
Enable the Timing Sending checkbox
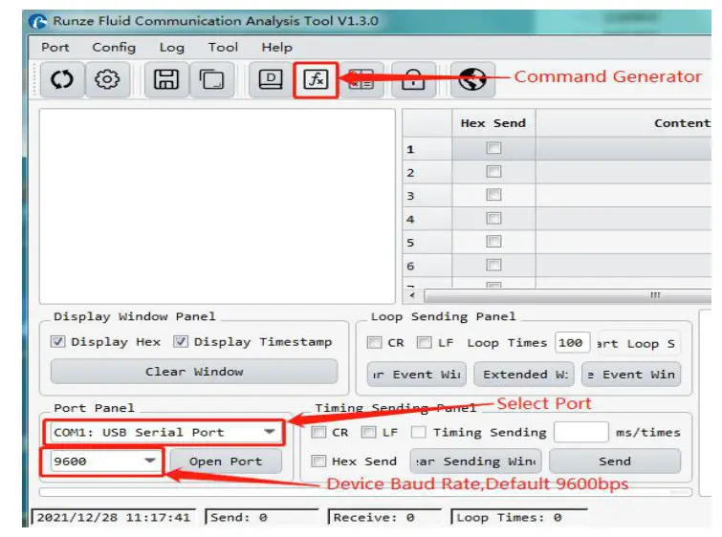419,433
